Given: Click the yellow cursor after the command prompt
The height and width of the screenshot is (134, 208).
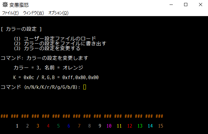Looking at the screenshot, I should tap(85, 87).
